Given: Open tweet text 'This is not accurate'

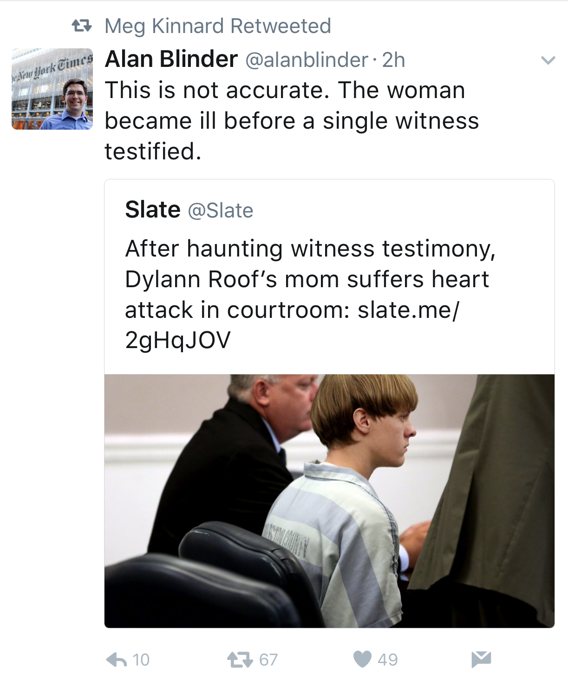Looking at the screenshot, I should click(292, 121).
